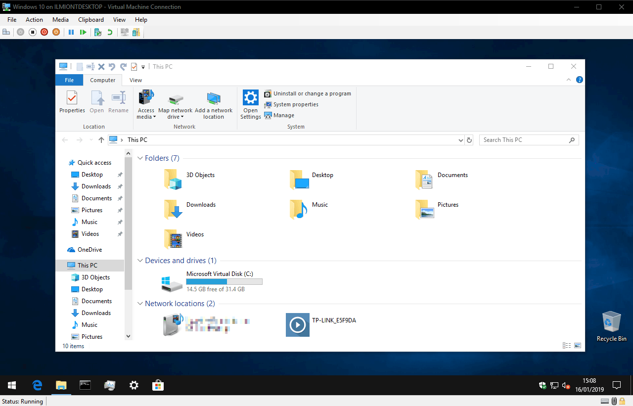Click Properties checkmark icon in title bar toolbar

(x=134, y=67)
